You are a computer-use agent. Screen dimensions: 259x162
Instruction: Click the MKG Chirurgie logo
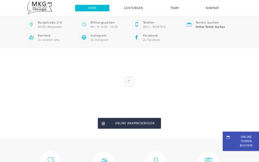[40, 8]
